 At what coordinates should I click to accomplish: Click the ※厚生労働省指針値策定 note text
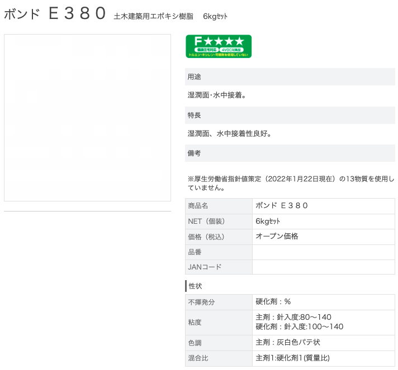coord(291,183)
